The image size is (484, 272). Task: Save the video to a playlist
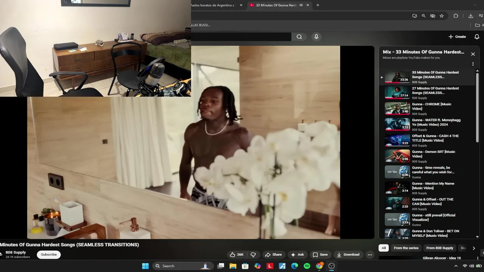[320, 255]
